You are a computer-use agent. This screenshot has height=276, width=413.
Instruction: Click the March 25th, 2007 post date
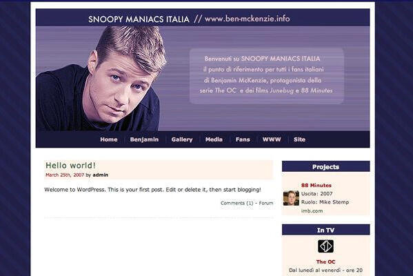coord(65,175)
